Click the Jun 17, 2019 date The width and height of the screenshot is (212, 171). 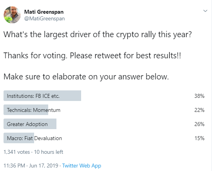[x=43, y=166]
